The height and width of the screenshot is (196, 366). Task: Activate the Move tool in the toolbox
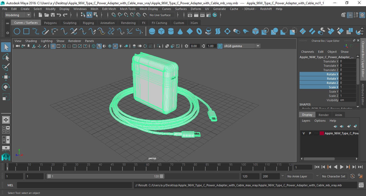pyautogui.click(x=6, y=77)
